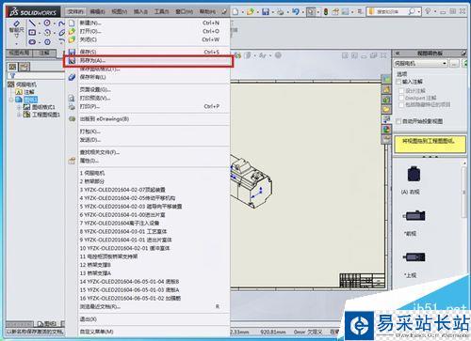This screenshot has height=341, width=471.
Task: Choose 另存为(A)... from the File menu
Action: pos(149,61)
